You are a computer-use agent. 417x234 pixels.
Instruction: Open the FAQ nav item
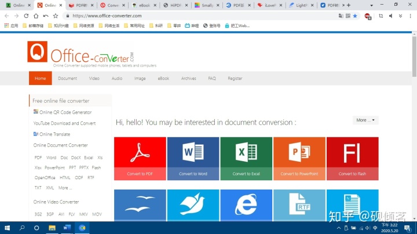click(x=212, y=78)
